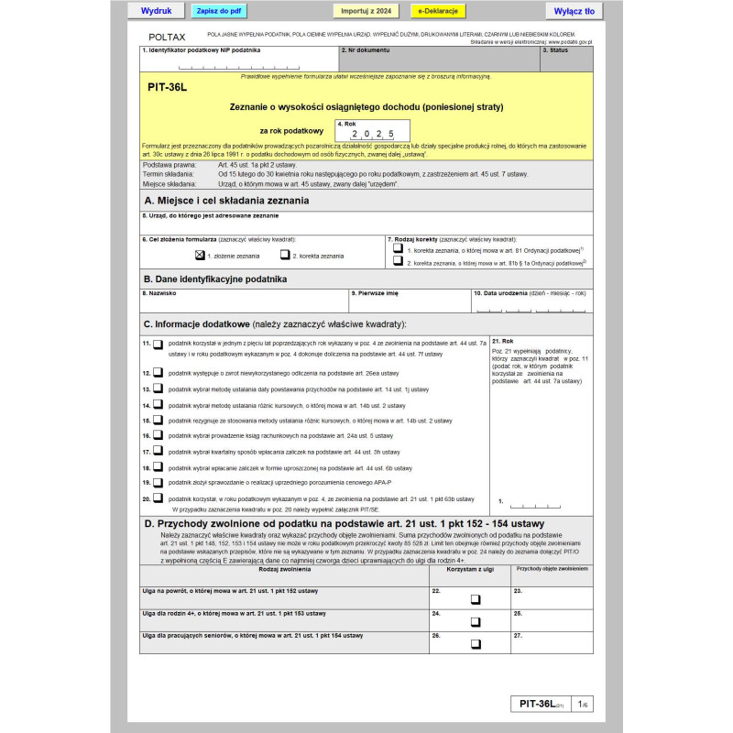This screenshot has height=733, width=733.
Task: Check korekta art. 81b § 1a box
Action: (x=398, y=261)
